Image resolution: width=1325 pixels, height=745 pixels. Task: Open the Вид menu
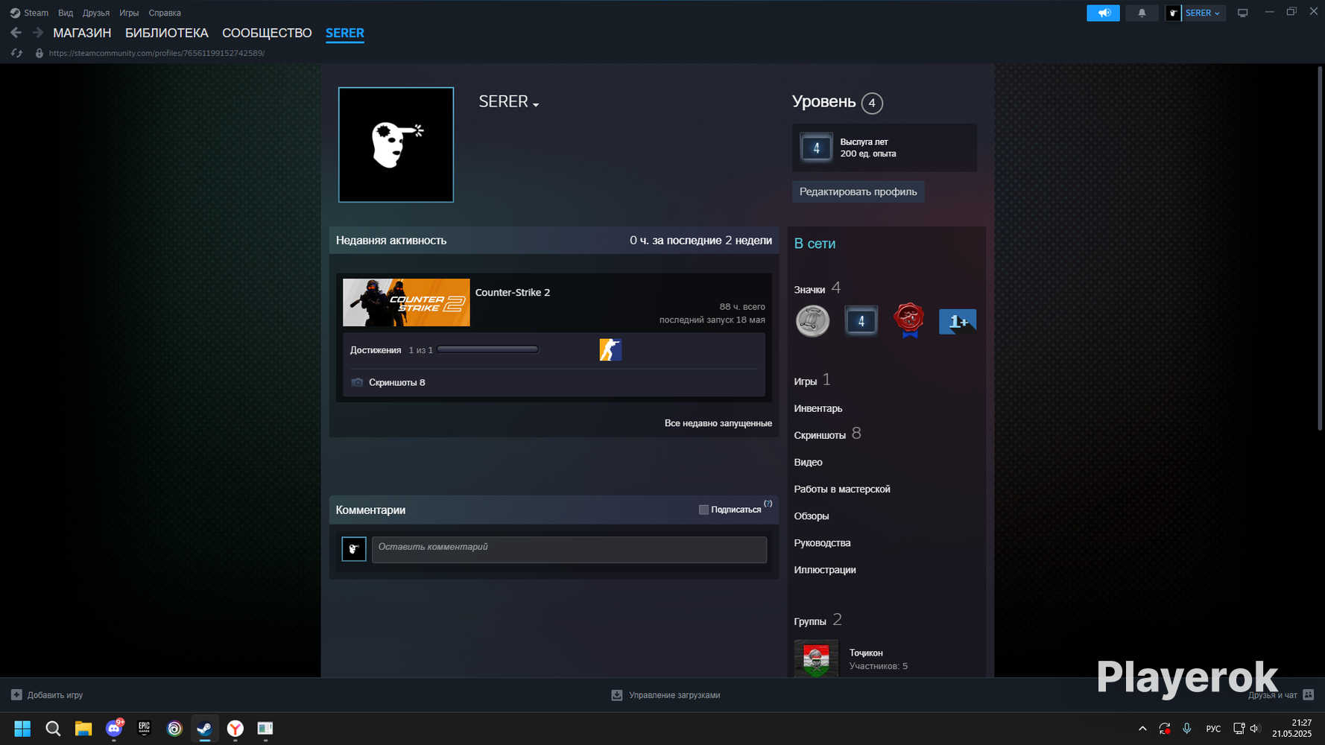pyautogui.click(x=66, y=13)
